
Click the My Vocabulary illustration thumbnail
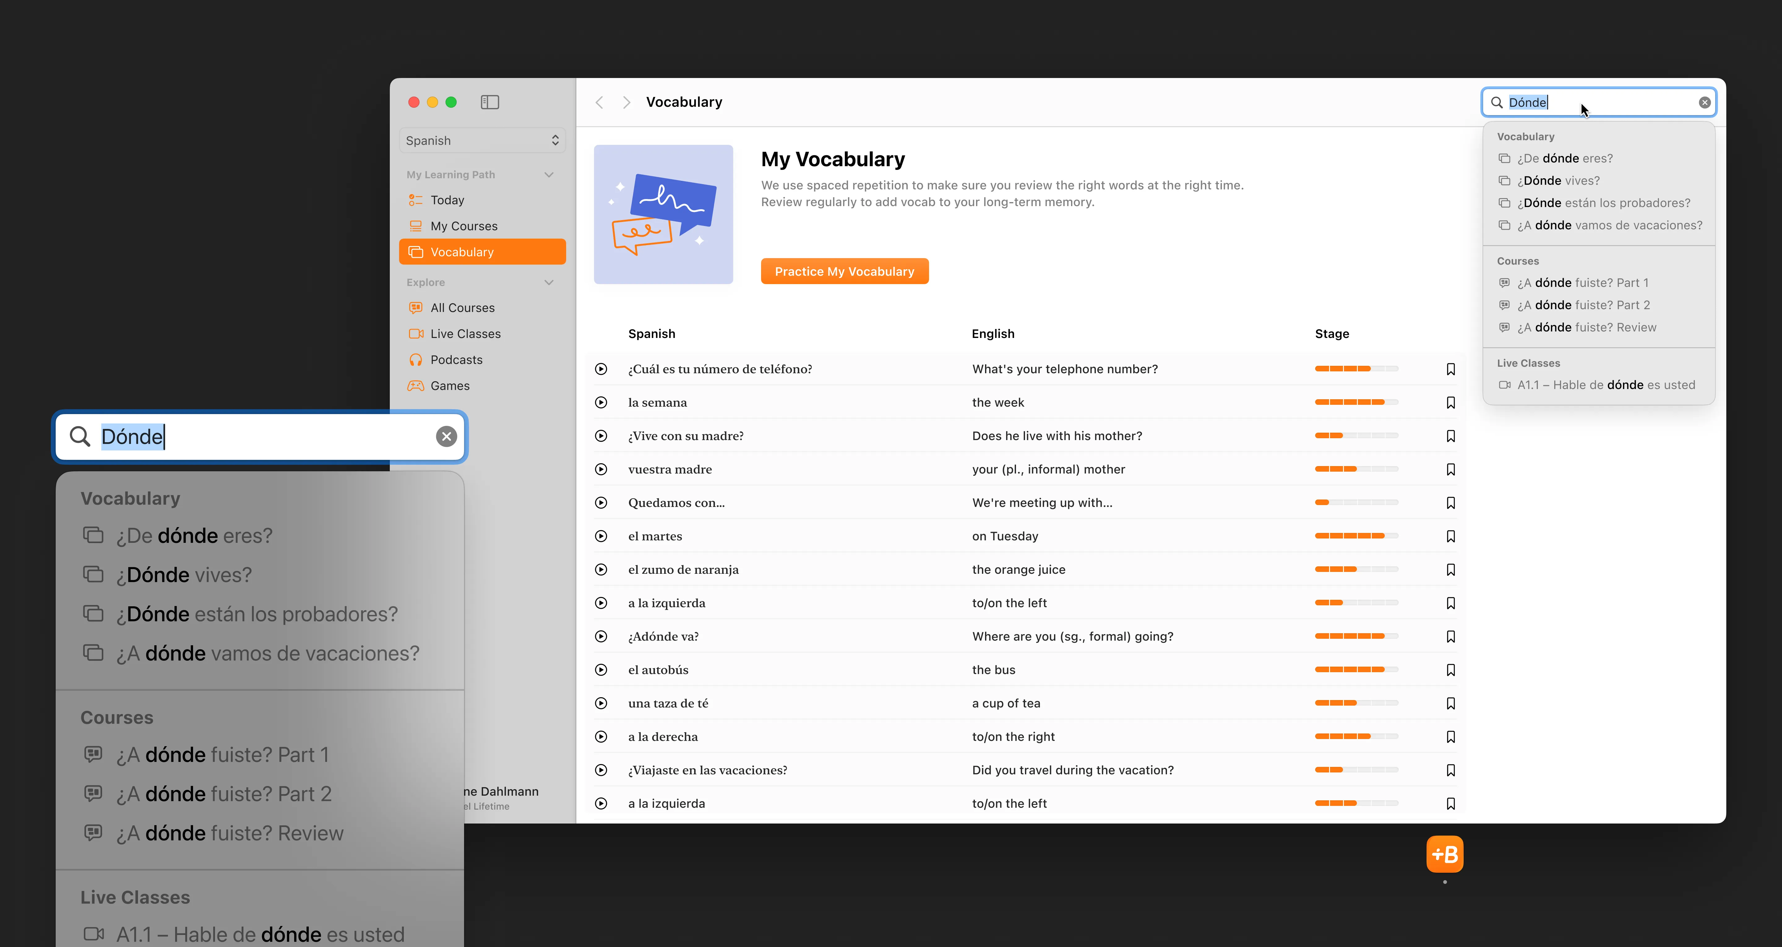tap(663, 214)
